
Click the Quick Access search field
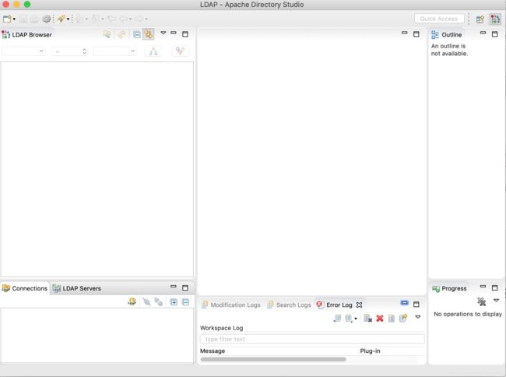point(439,19)
